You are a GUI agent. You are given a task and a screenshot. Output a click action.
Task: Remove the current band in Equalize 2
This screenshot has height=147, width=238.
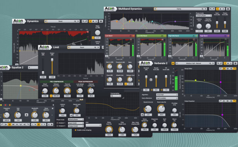click(53, 108)
